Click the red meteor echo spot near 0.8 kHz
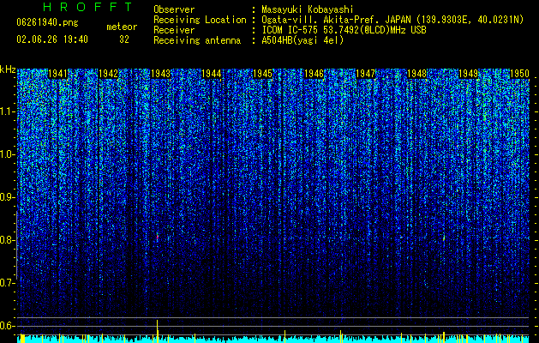This screenshot has height=343, width=539. [158, 237]
